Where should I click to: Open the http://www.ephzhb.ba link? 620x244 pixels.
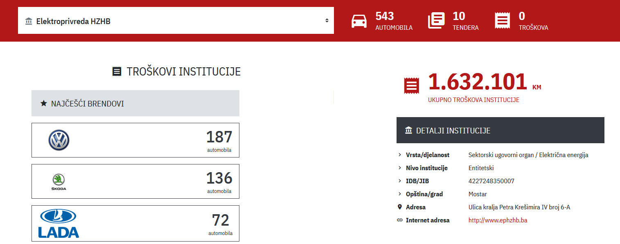click(498, 220)
